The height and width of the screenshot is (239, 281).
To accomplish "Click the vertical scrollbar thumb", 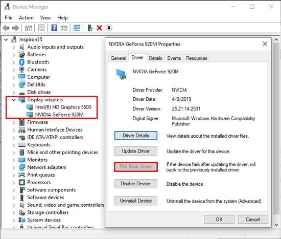I will 276,128.
